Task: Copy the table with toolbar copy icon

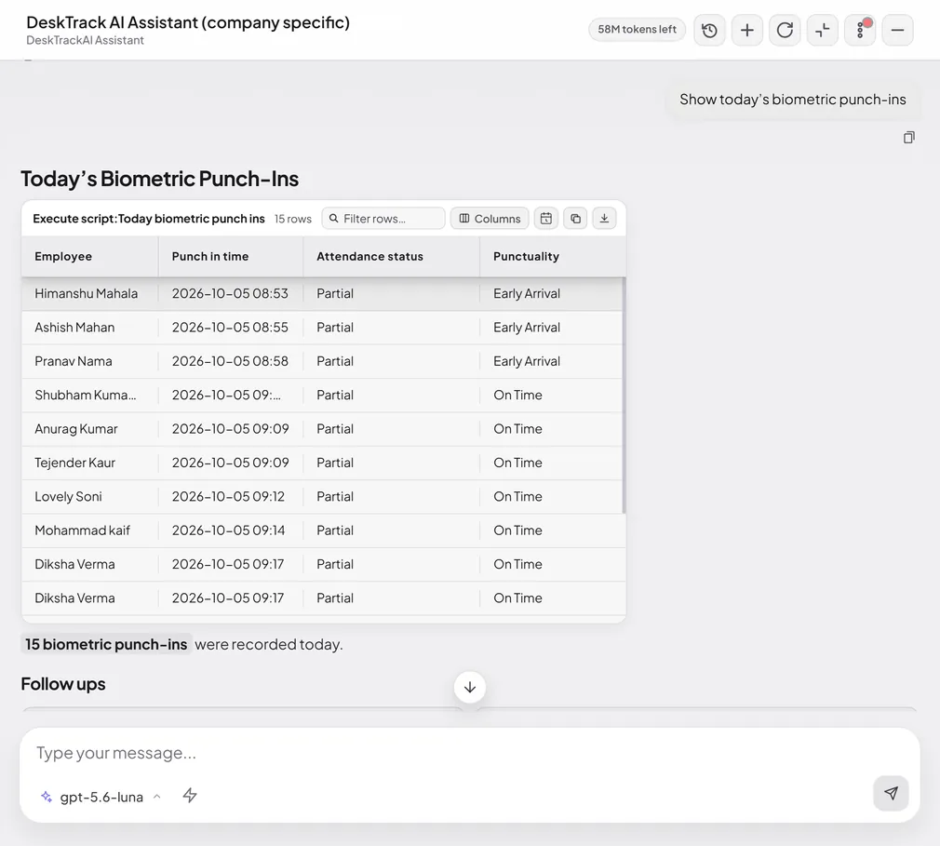Action: point(575,218)
